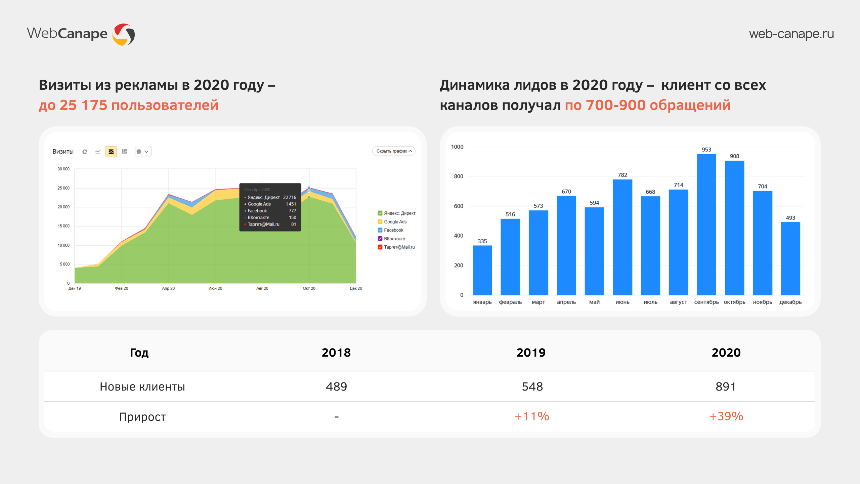Click the сентябрь bar with 953 leads
The width and height of the screenshot is (860, 484).
point(706,225)
